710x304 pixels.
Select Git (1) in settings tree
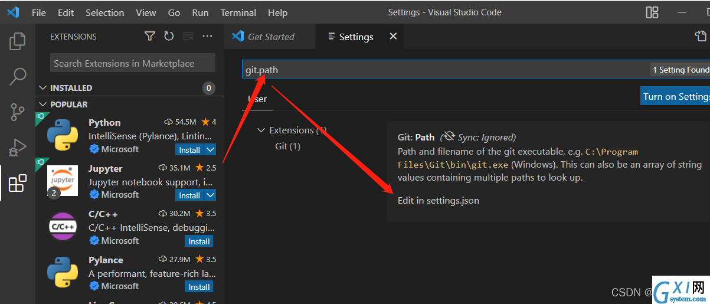288,146
